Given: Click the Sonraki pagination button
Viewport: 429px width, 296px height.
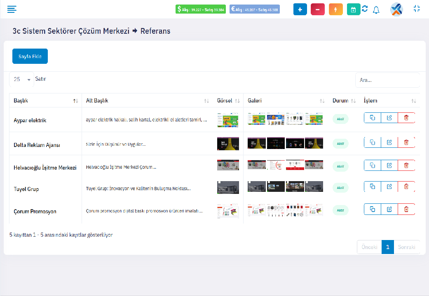Looking at the screenshot, I should pyautogui.click(x=406, y=247).
